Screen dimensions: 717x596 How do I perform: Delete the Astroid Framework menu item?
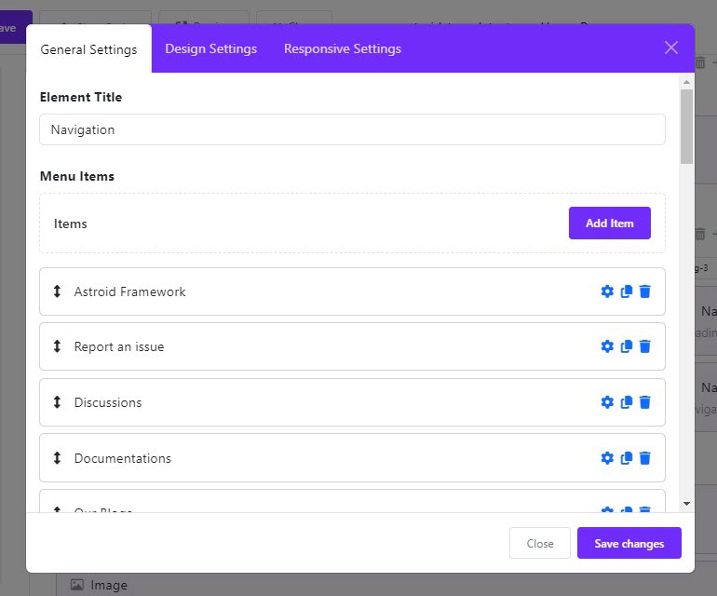pyautogui.click(x=644, y=291)
